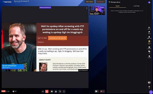Click the icon below the user avatar
The image size is (153, 94).
tap(149, 87)
